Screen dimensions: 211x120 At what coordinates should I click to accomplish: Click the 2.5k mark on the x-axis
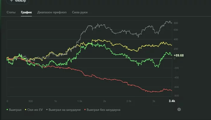click(x=129, y=101)
